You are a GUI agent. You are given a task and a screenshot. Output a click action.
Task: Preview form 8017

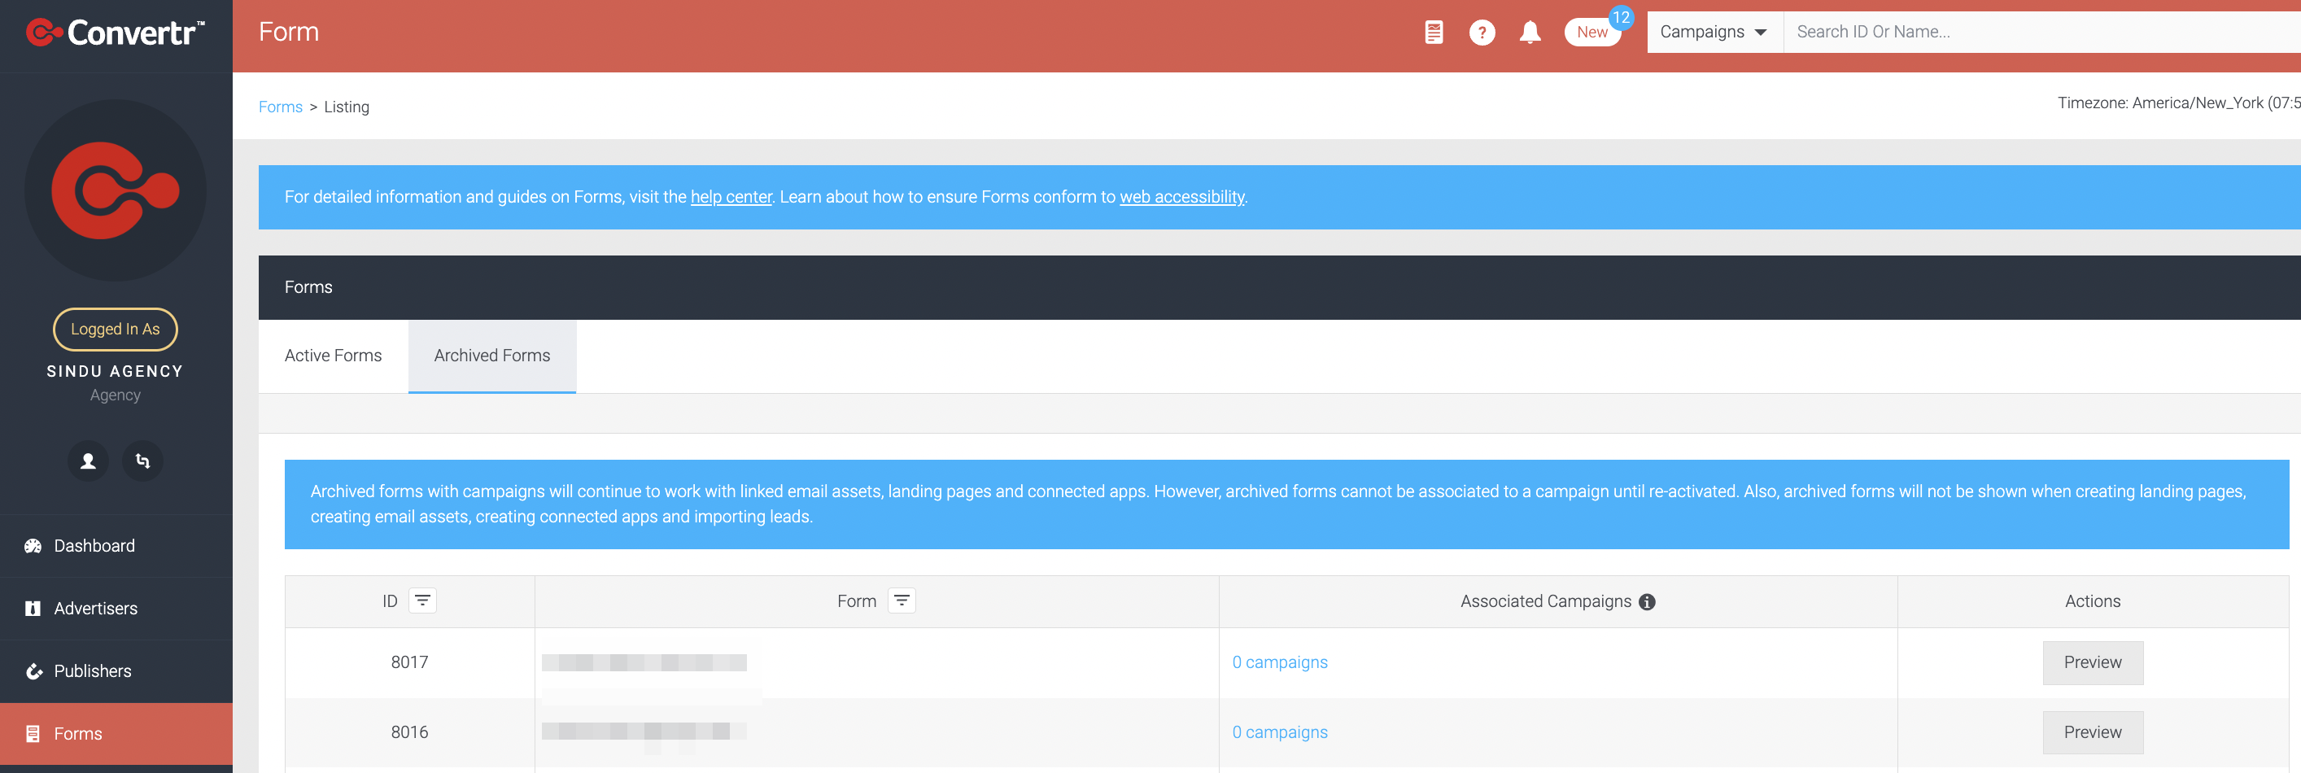coord(2092,662)
